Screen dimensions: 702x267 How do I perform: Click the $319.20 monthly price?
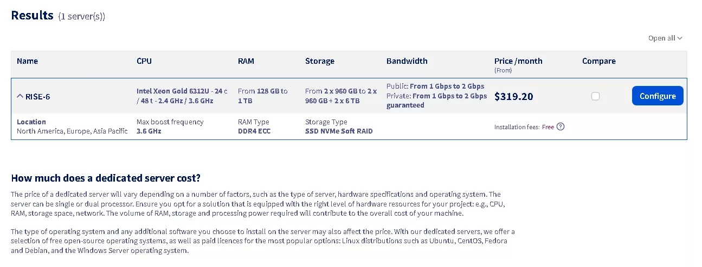(514, 97)
